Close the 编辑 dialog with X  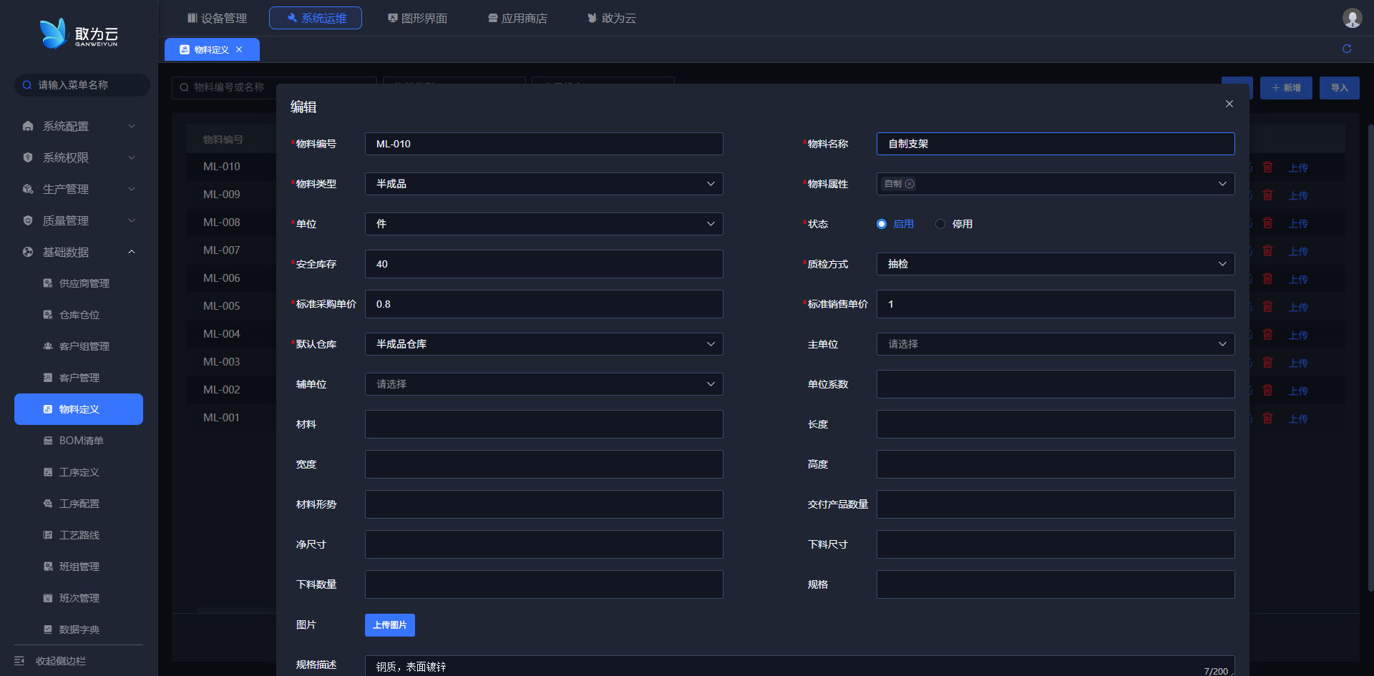[1229, 104]
